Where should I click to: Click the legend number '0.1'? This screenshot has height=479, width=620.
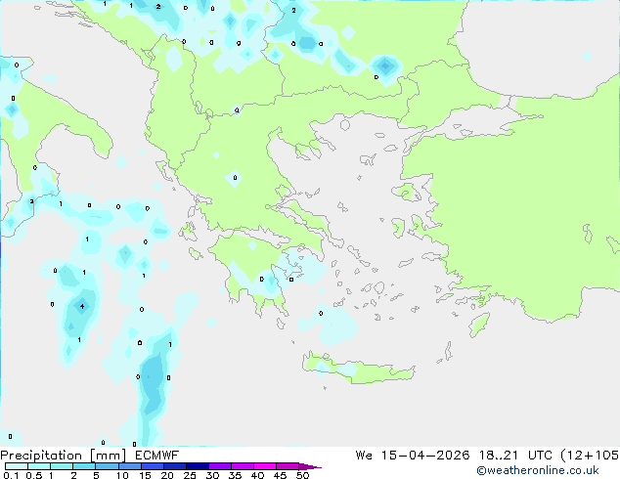(11, 475)
